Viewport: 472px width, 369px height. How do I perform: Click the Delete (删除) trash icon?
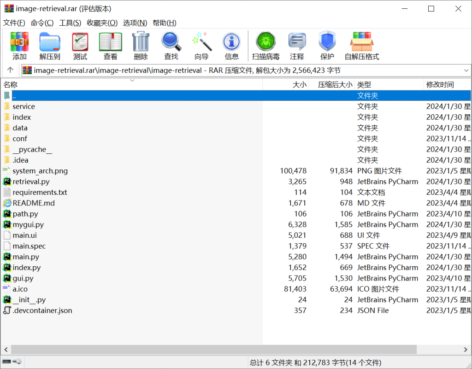pyautogui.click(x=141, y=46)
